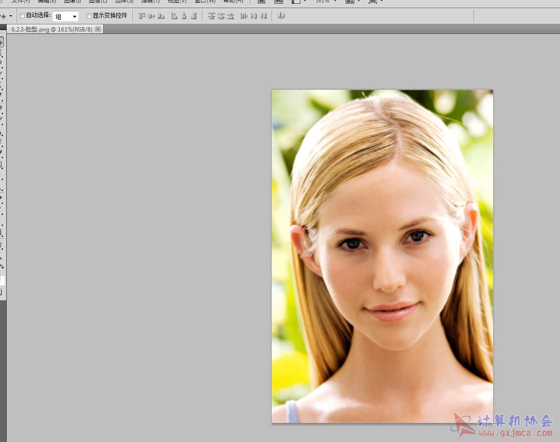Open the 编辑(E) menu
The image size is (560, 442).
pos(47,1)
